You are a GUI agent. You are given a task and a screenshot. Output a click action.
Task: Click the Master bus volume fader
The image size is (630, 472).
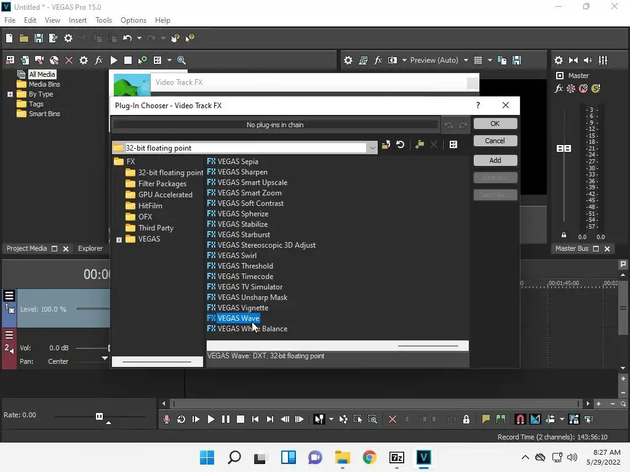point(564,149)
